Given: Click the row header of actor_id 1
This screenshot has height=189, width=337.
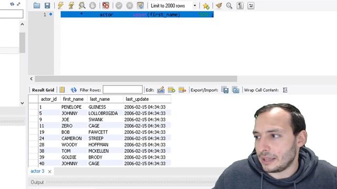Looking at the screenshot, I should tap(33, 107).
